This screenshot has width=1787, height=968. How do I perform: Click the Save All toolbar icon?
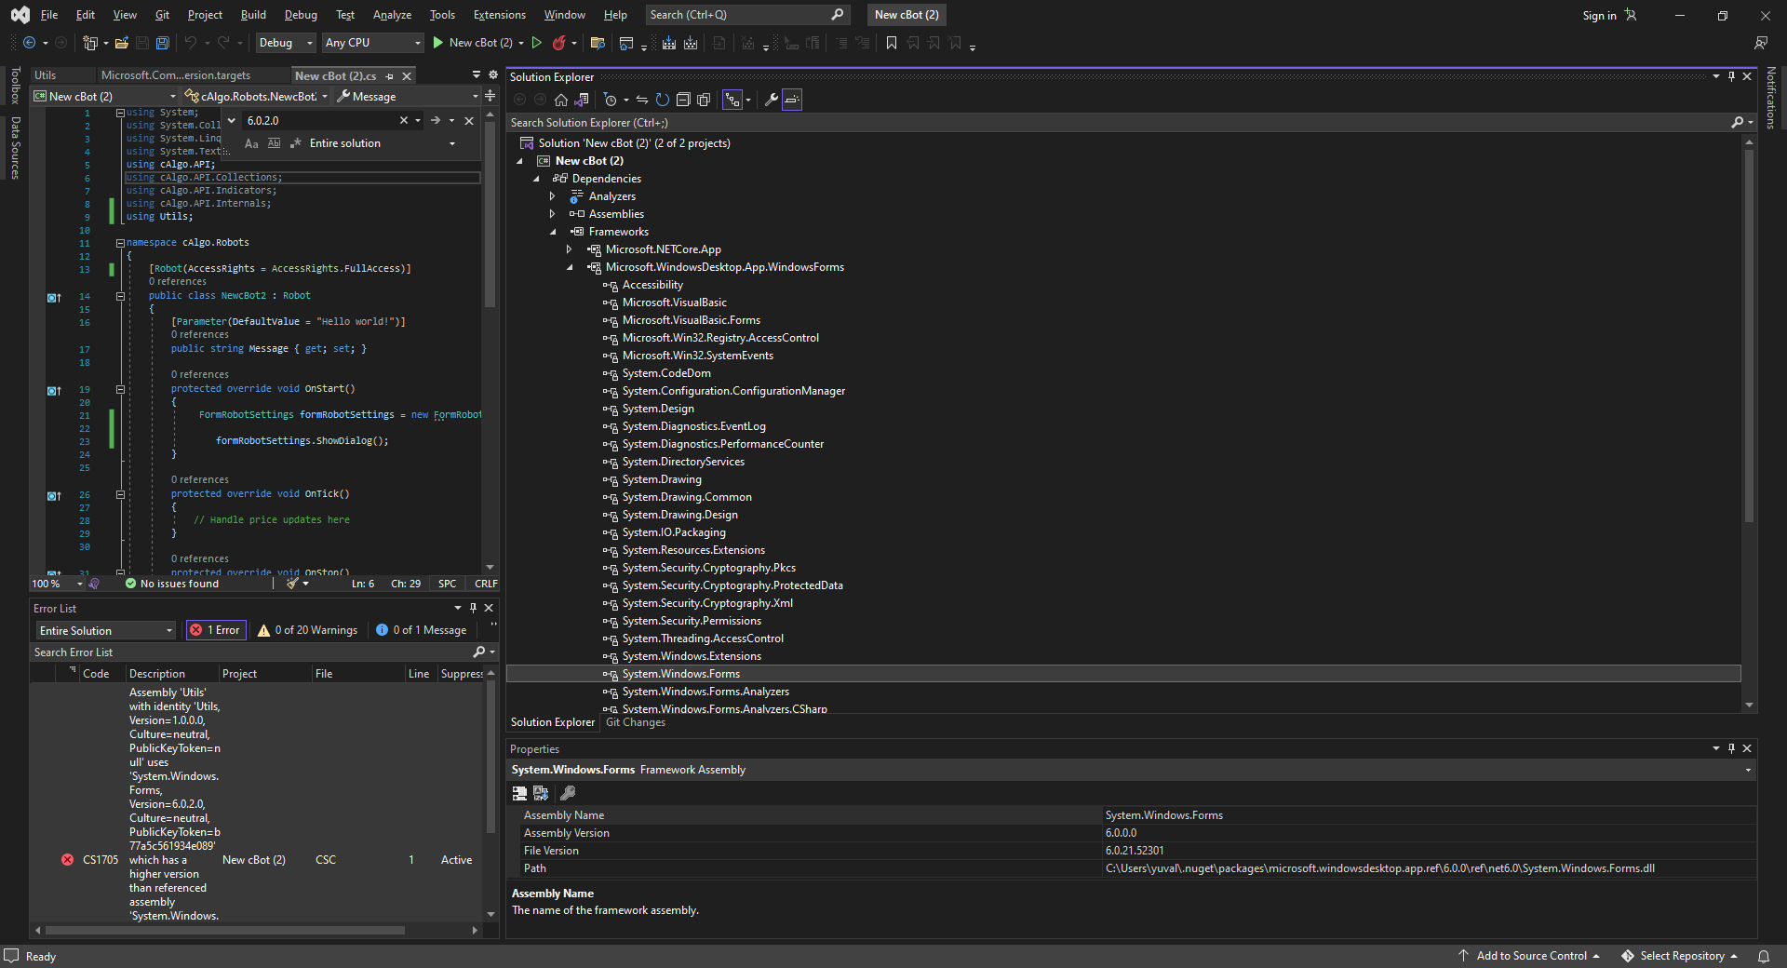pyautogui.click(x=163, y=43)
